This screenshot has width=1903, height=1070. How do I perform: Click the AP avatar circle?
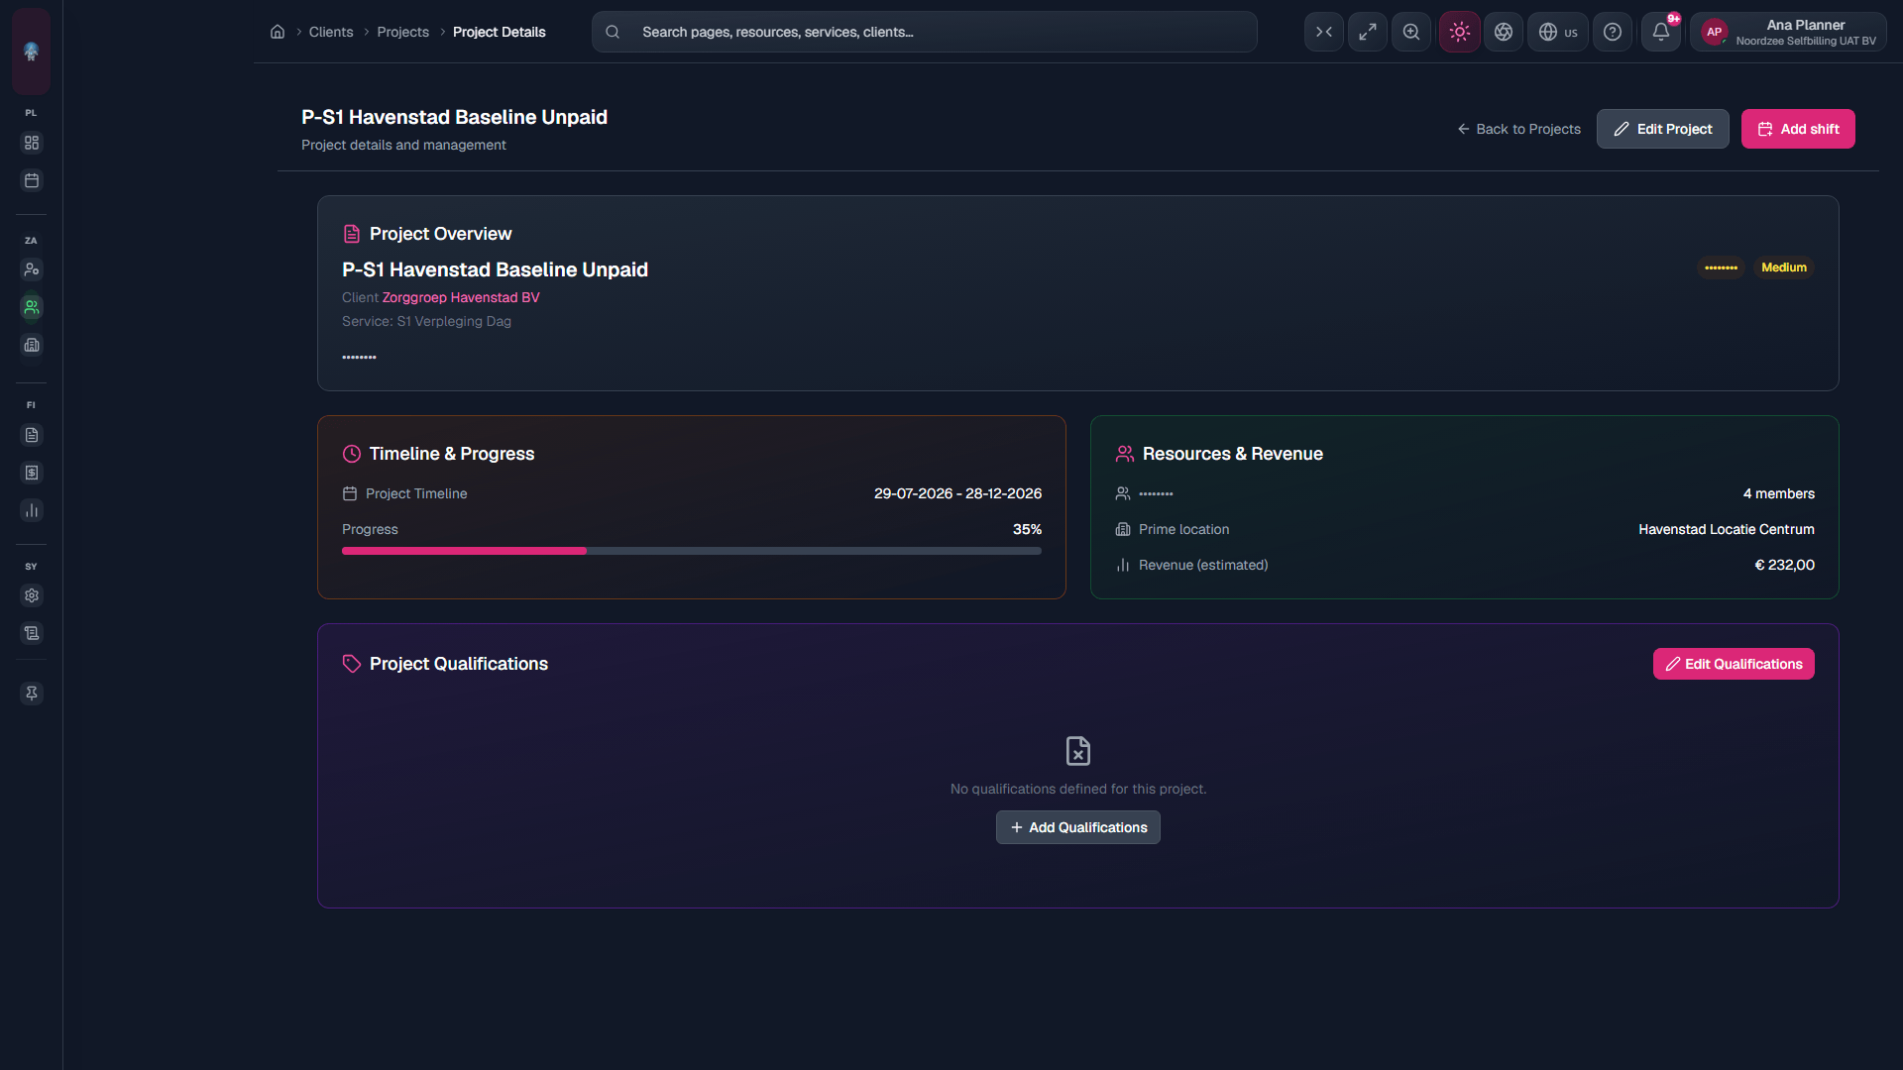tap(1715, 32)
